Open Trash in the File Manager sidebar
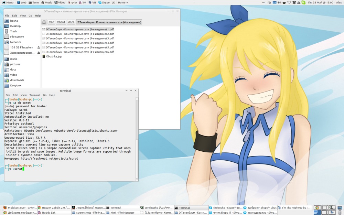Screen dimensions: 344x215 (x=22, y=31)
